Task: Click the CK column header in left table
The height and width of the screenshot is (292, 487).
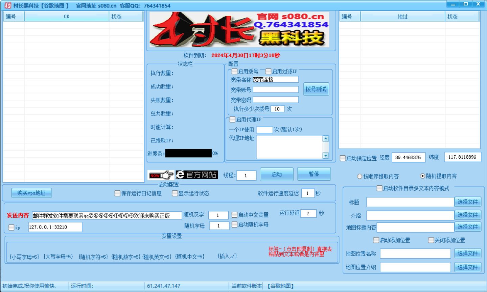Action: point(67,17)
